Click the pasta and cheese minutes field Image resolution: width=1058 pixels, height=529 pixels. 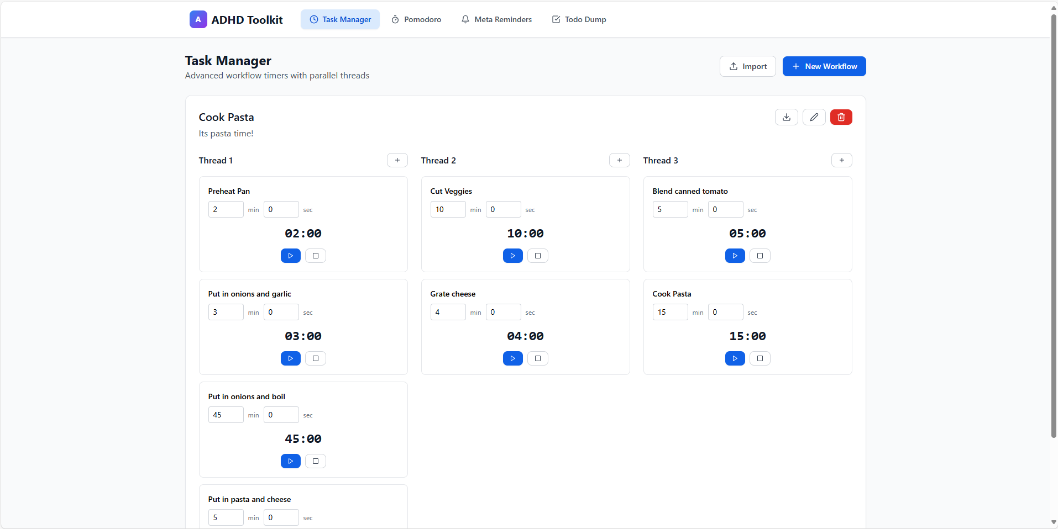click(226, 517)
